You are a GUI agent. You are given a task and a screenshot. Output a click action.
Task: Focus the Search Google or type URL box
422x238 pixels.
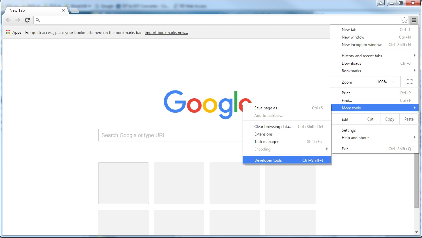[171, 135]
